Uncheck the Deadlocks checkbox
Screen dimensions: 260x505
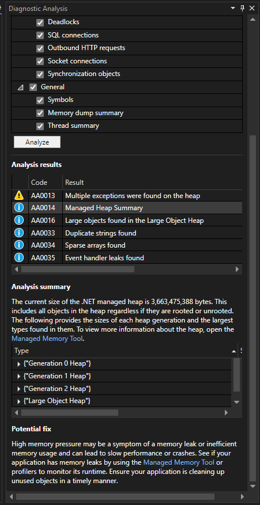pos(40,22)
